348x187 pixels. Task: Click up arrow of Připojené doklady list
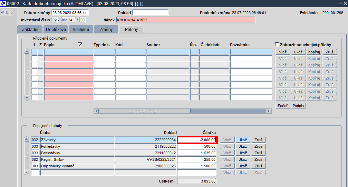pos(26,139)
